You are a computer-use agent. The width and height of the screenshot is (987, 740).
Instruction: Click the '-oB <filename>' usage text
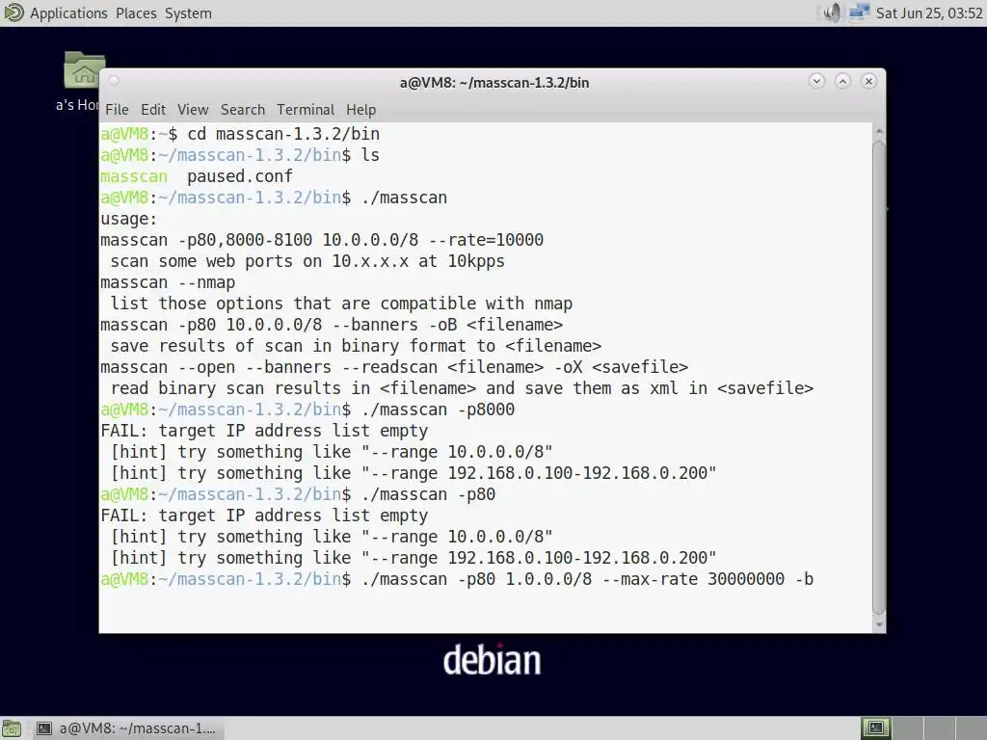496,325
